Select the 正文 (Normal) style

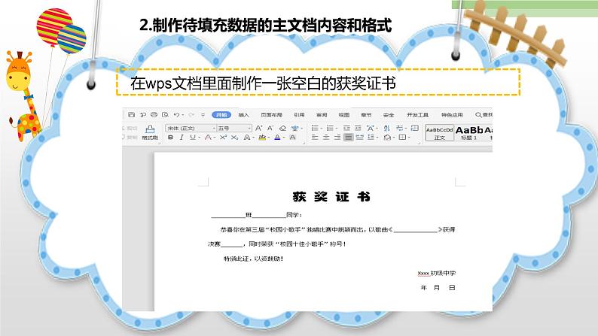click(439, 132)
